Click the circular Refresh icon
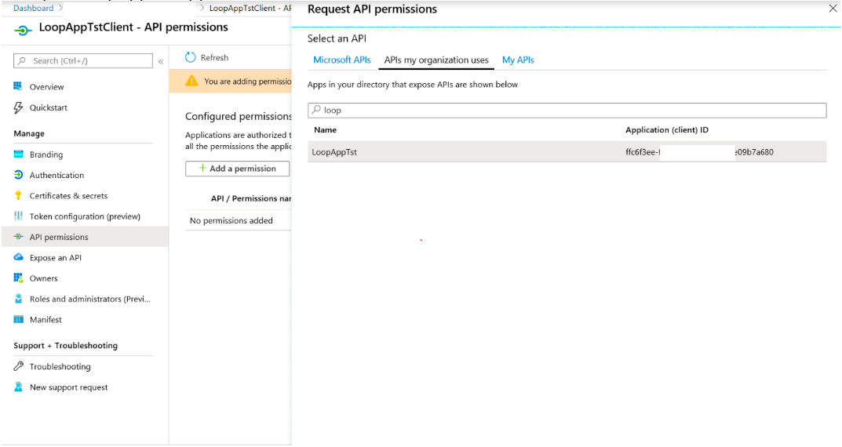This screenshot has width=842, height=447. tap(190, 57)
